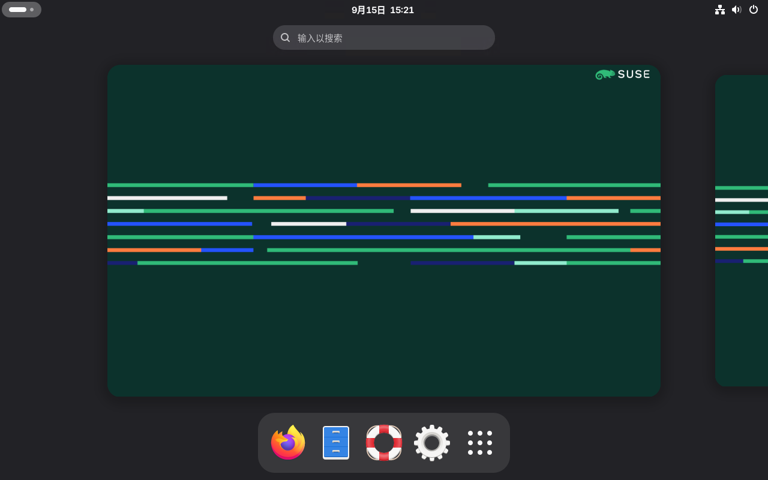The width and height of the screenshot is (768, 480).
Task: Select the SUSE-wallpaper workspace preview
Action: tap(384, 230)
